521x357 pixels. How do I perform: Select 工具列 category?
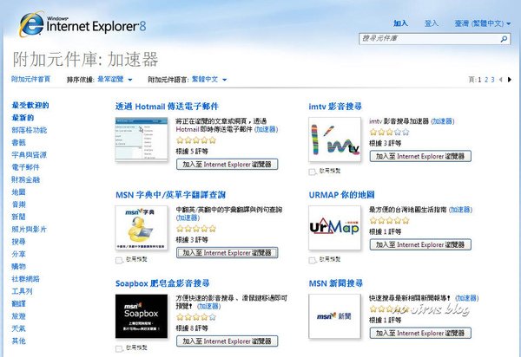tap(22, 291)
